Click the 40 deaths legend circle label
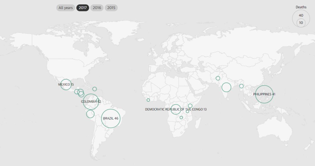Screen dimensions: 315x166 [x=301, y=15]
